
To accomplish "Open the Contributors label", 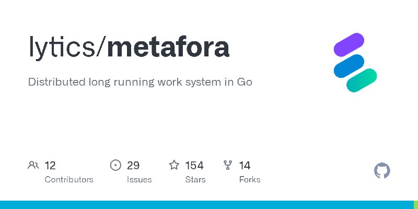I will pos(69,179).
